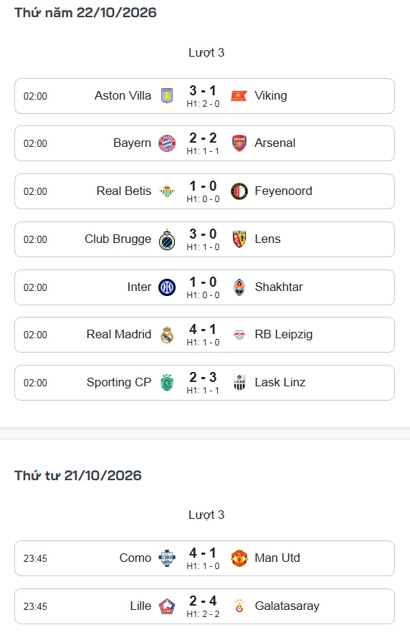Click the Lượt 3 heading under Thứ năm
Screen dimensions: 410x635
pos(206,52)
